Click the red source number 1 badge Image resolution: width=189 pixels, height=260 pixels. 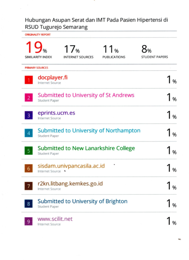point(29,80)
